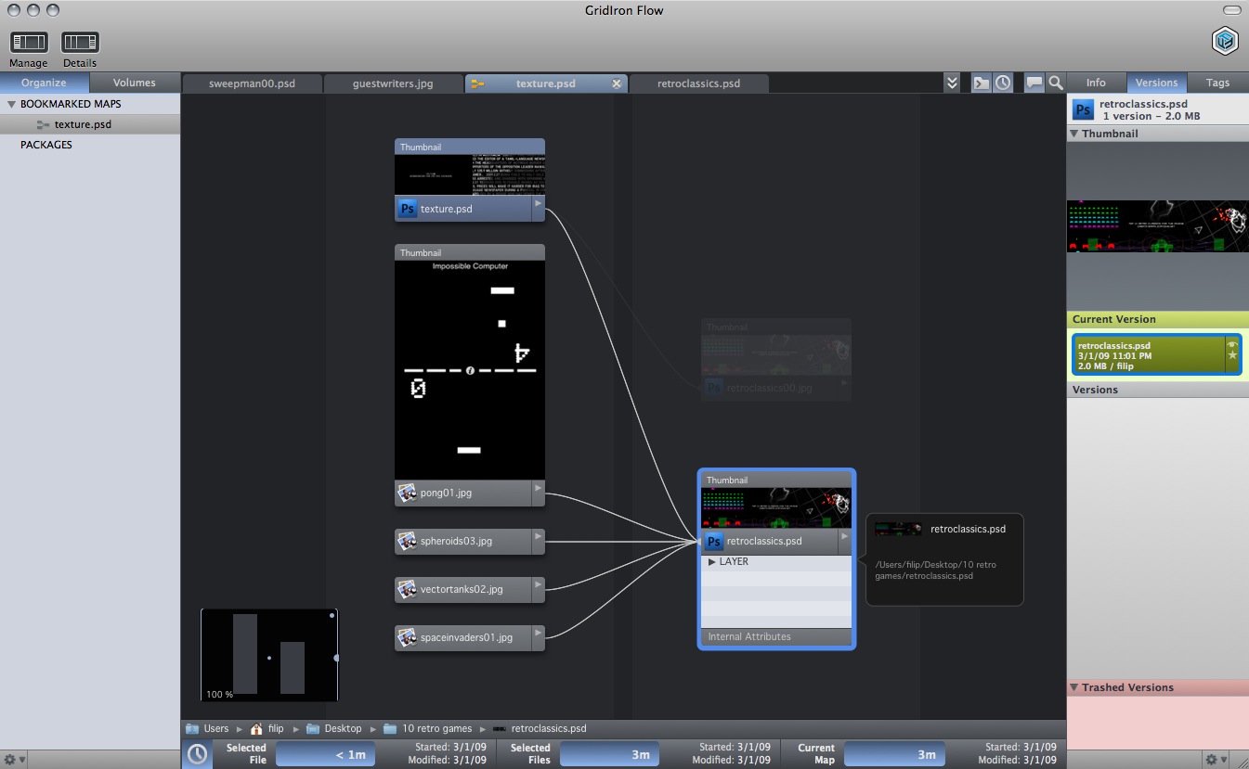The image size is (1249, 769).
Task: Close the texture.psd tab
Action: click(617, 83)
